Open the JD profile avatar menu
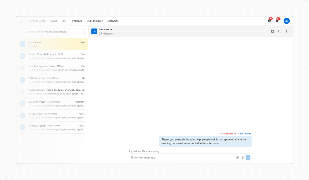 pyautogui.click(x=286, y=21)
